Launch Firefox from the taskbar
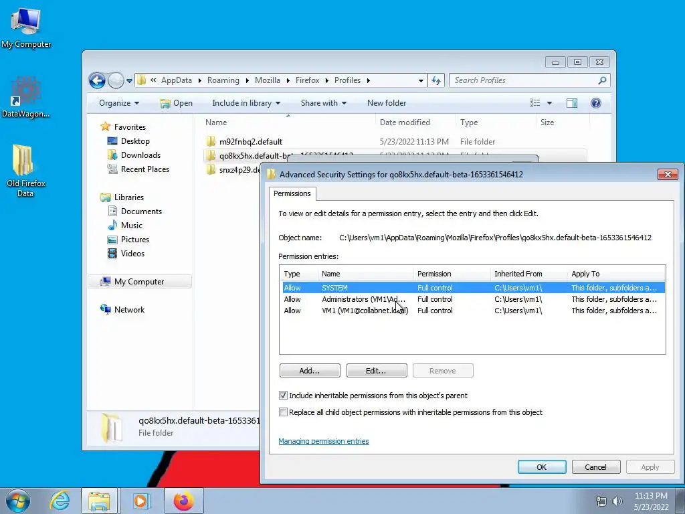685x514 pixels. click(x=183, y=501)
